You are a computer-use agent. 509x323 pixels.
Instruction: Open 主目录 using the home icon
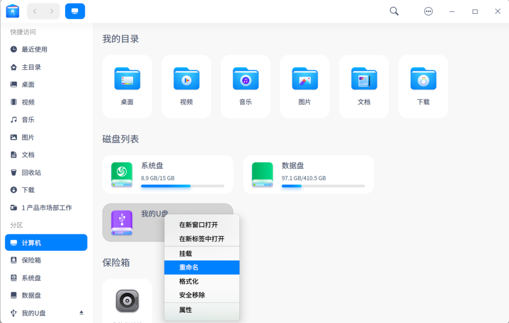pos(14,66)
